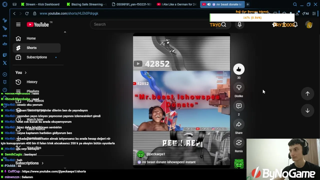Viewport: 320px width, 180px height.
Task: Navigate back in the browser
Action: pos(14,13)
